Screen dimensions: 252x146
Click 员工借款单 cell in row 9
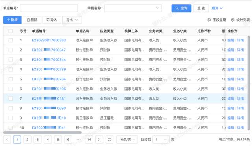tap(84, 118)
